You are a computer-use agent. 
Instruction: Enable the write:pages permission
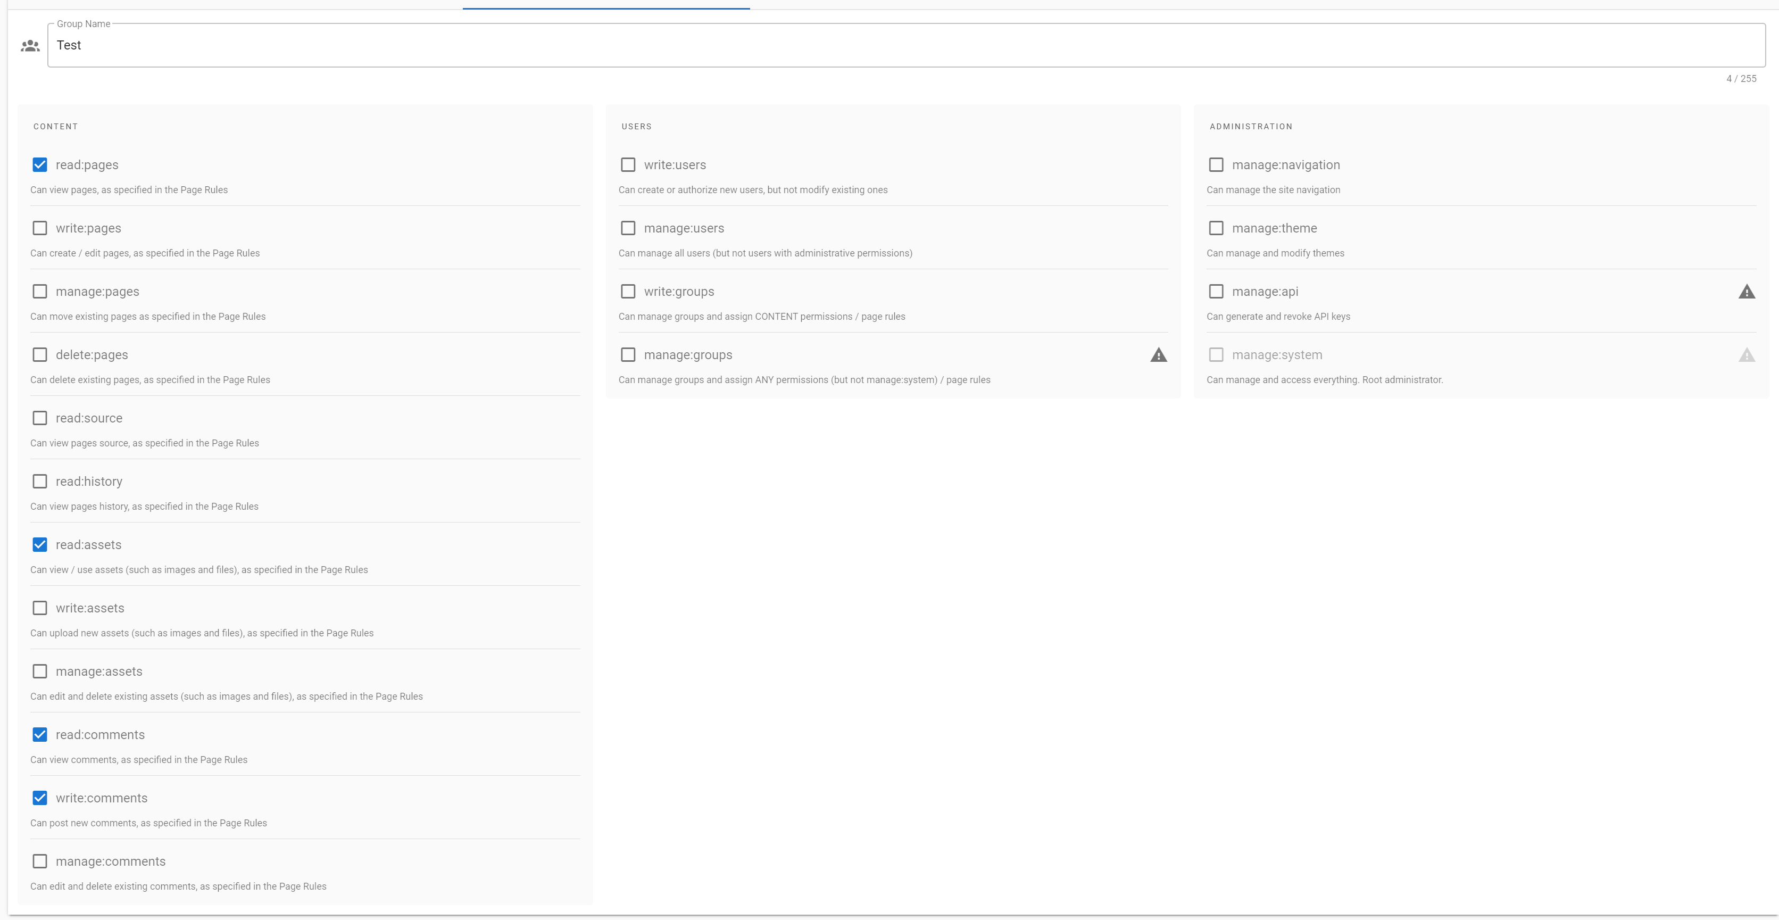coord(39,228)
